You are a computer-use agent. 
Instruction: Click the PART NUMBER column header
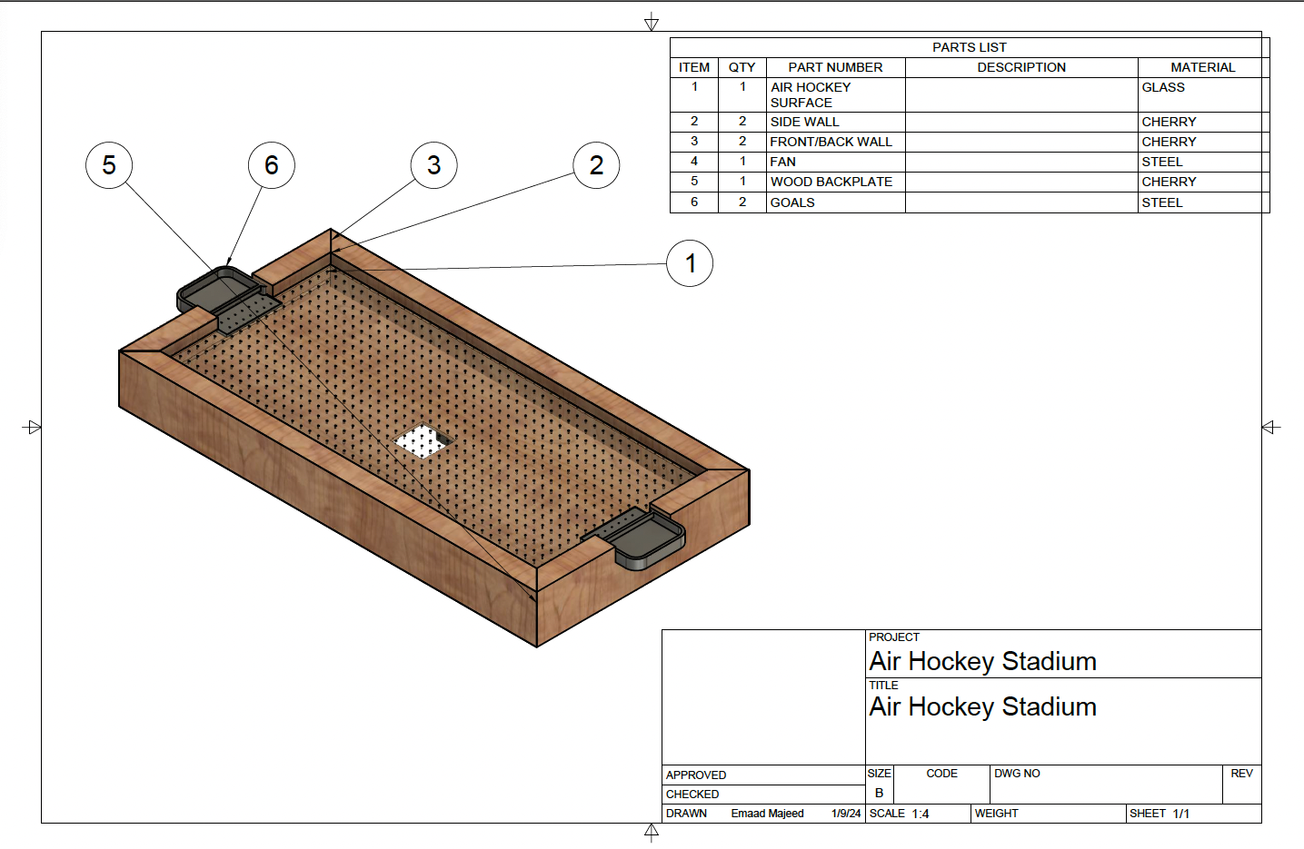(x=836, y=67)
